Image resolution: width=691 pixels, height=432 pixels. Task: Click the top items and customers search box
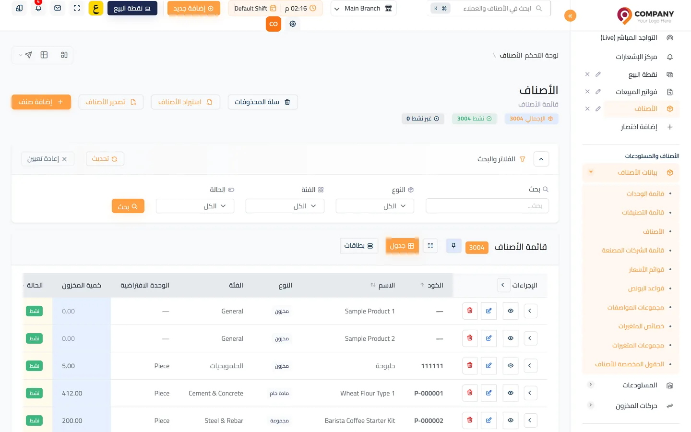click(x=489, y=9)
